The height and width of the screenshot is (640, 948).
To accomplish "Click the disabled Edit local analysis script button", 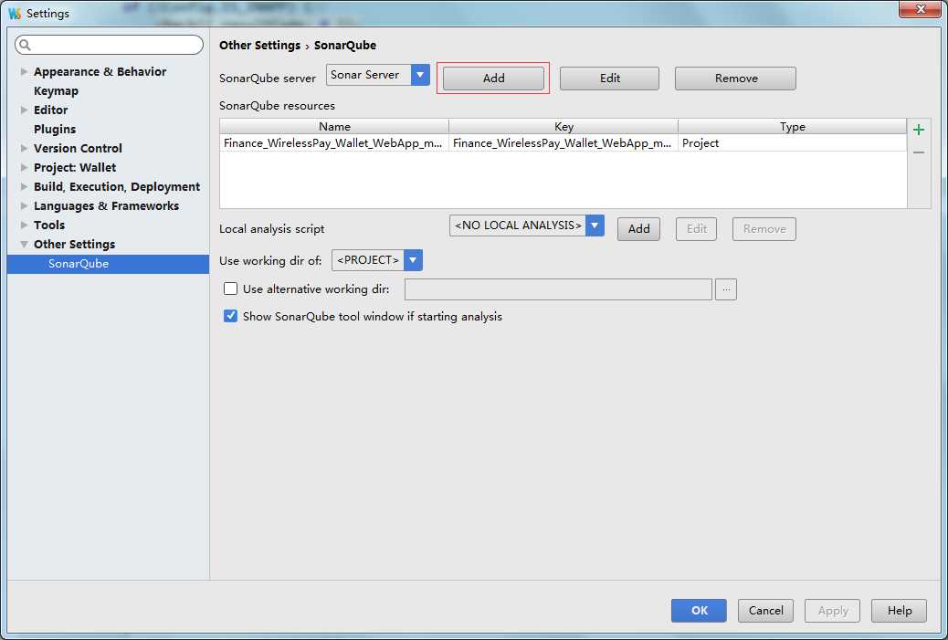I will 697,229.
